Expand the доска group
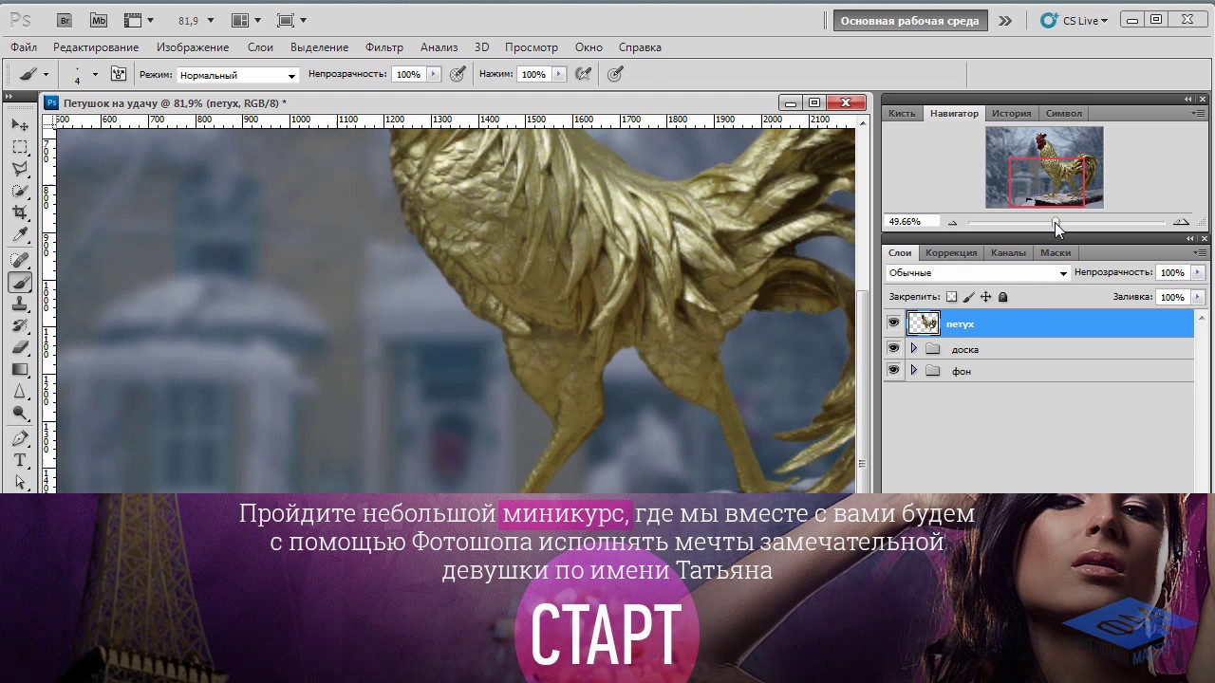 click(914, 348)
